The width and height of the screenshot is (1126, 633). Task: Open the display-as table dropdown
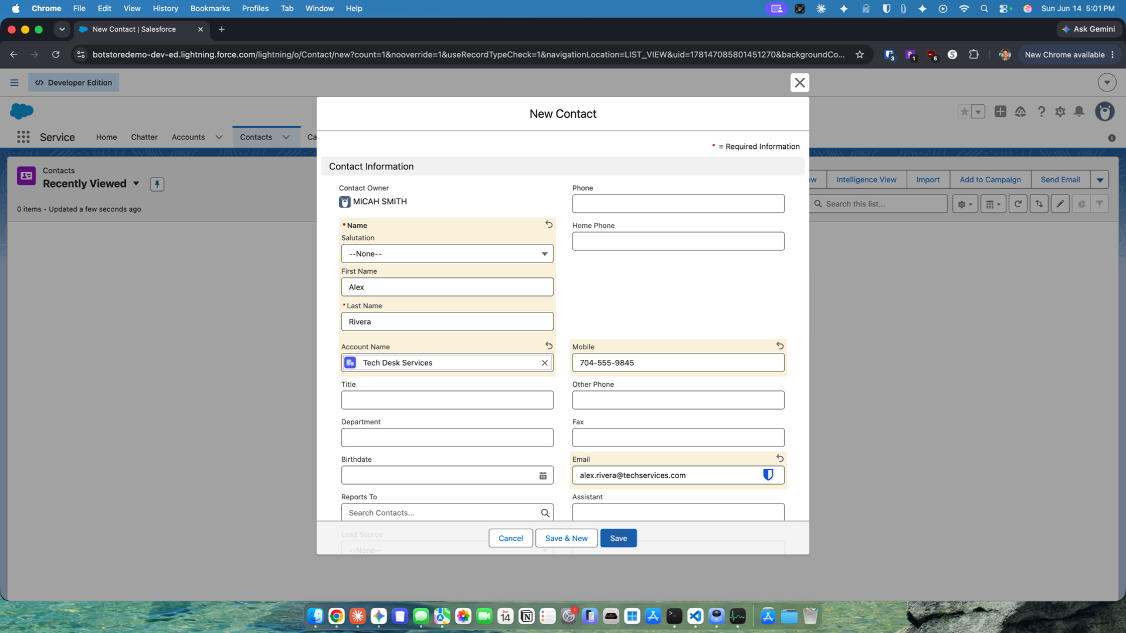(x=993, y=204)
